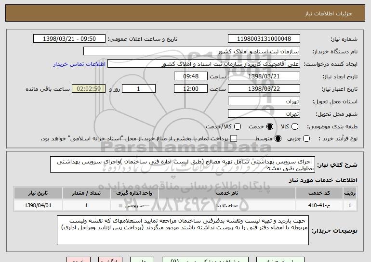
Task: Click the شرح کلی نیاز description box
Action: [183, 164]
